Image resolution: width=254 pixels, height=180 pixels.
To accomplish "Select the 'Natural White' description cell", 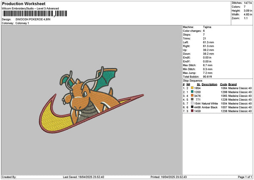I will coord(210,104).
